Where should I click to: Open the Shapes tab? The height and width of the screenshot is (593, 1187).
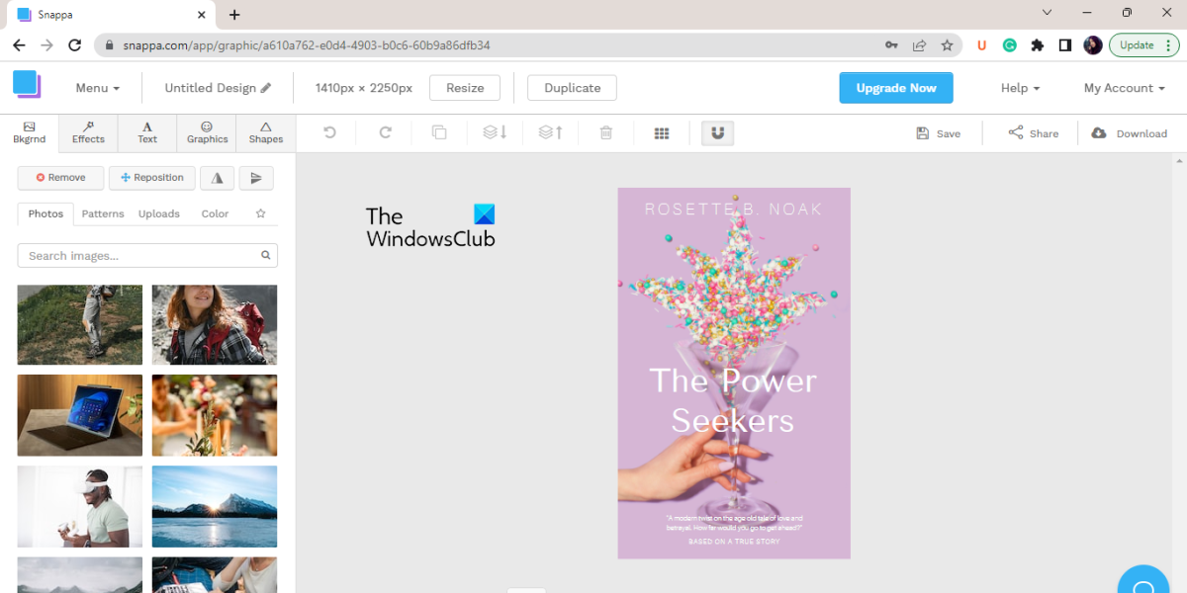pyautogui.click(x=266, y=132)
